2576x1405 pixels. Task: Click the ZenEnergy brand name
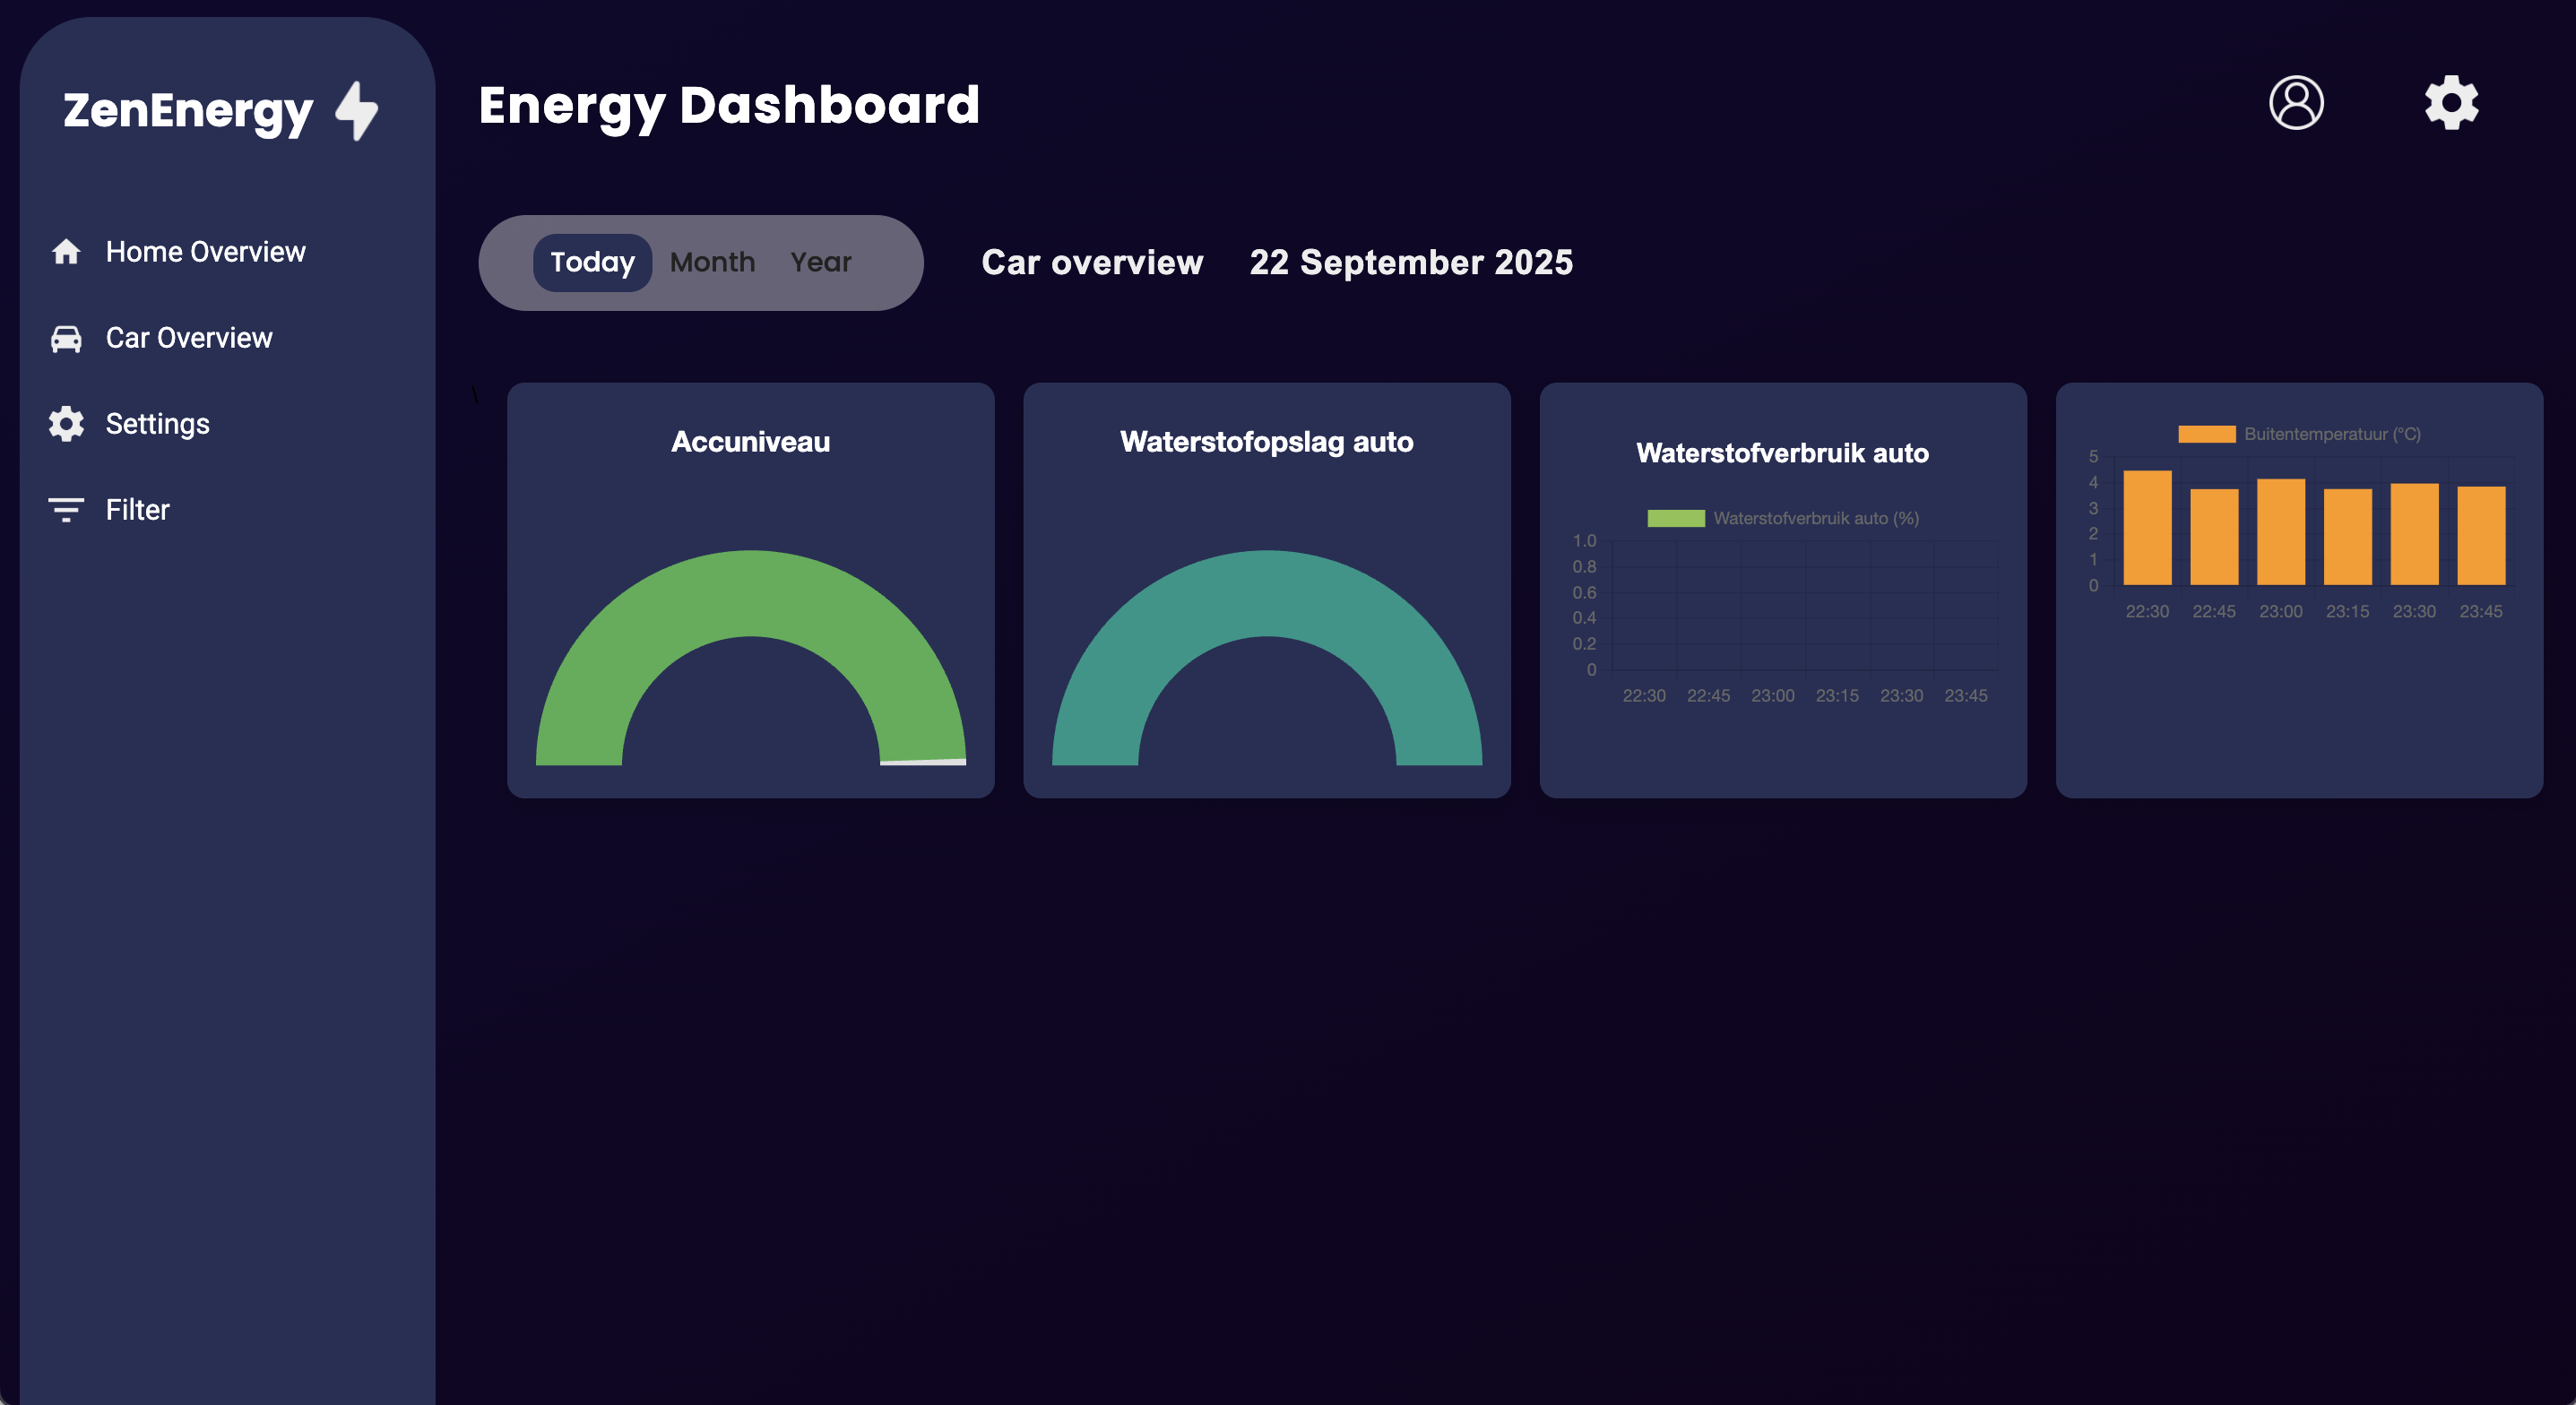pos(188,110)
